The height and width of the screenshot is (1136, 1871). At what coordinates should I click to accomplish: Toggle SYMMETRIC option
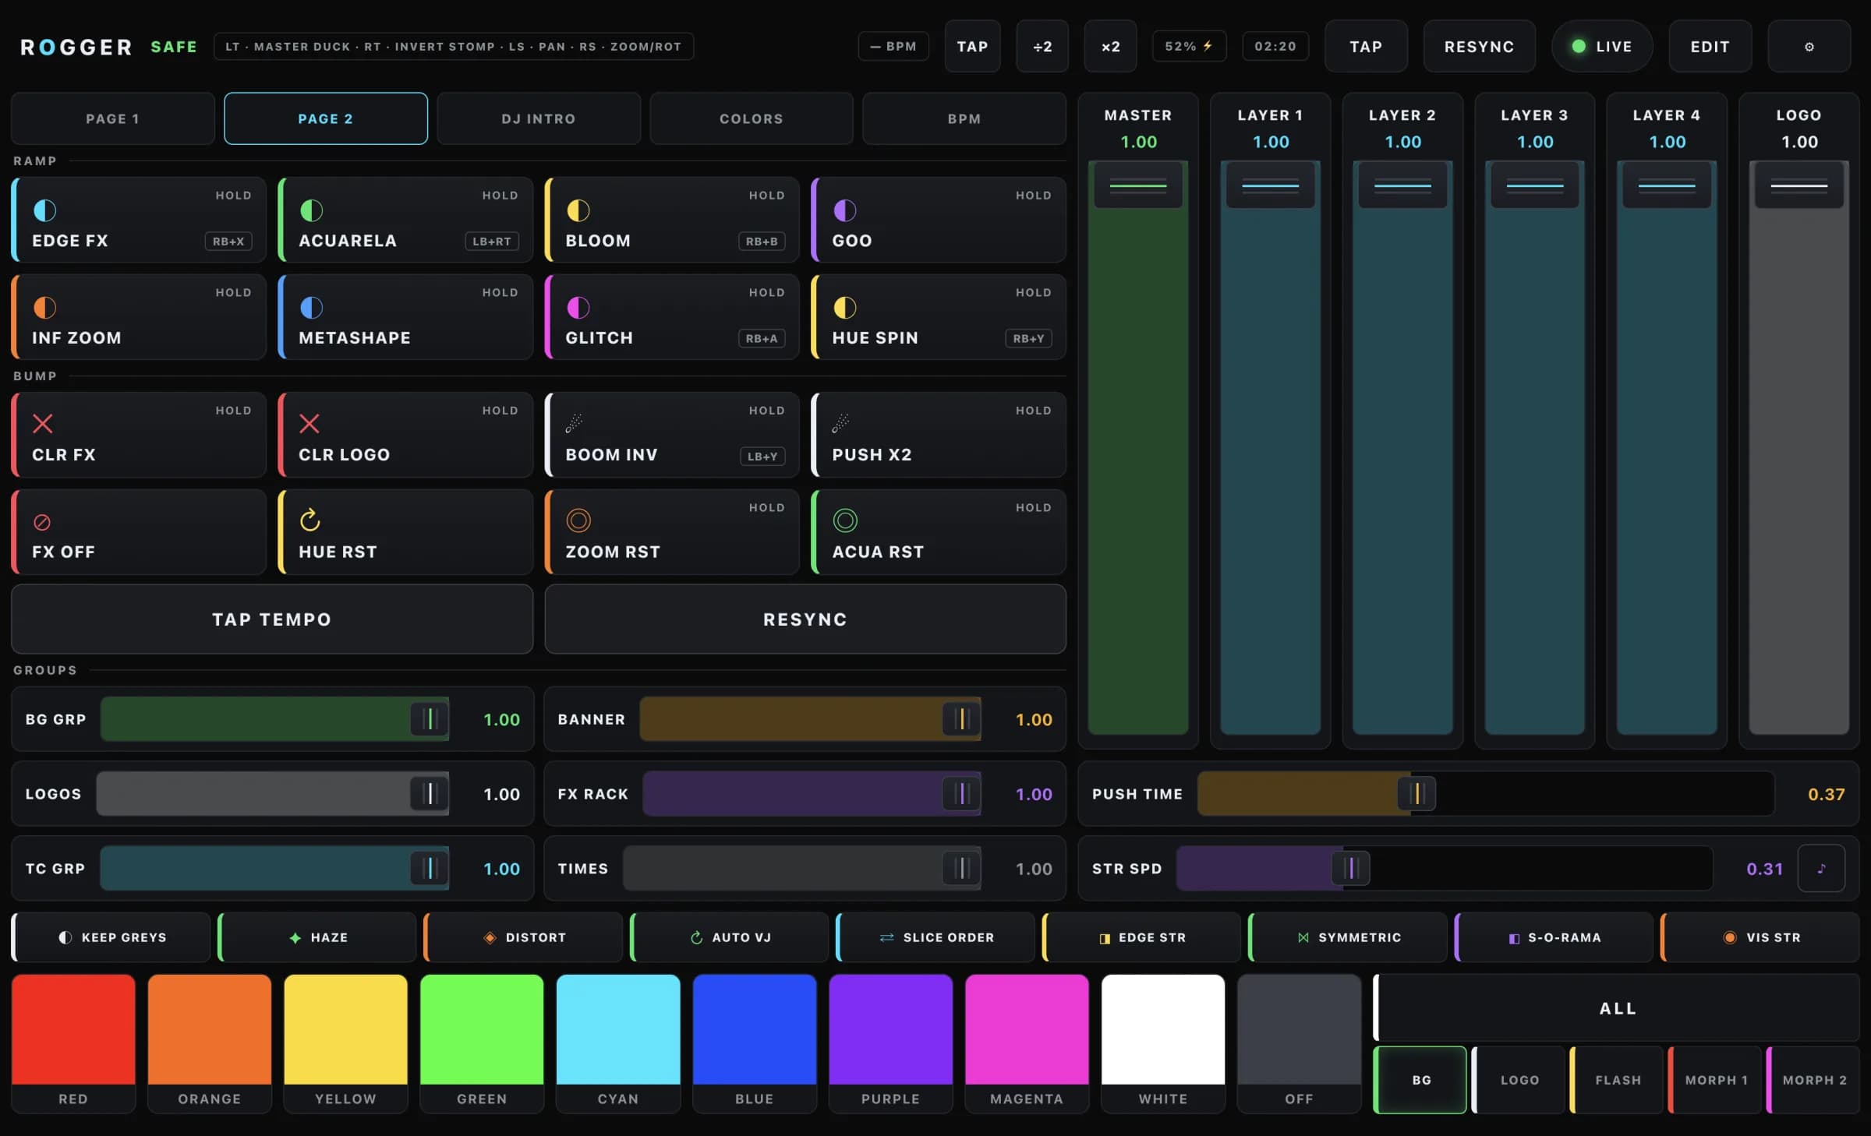(x=1349, y=937)
